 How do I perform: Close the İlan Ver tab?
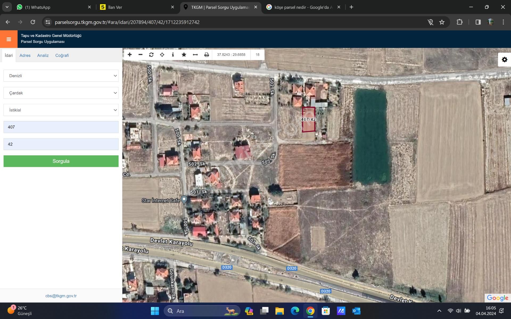coord(172,7)
